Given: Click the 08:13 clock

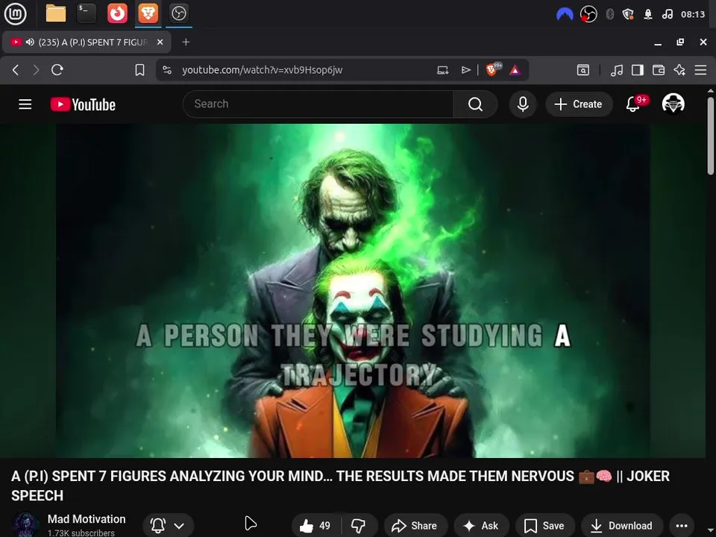Looking at the screenshot, I should [693, 14].
